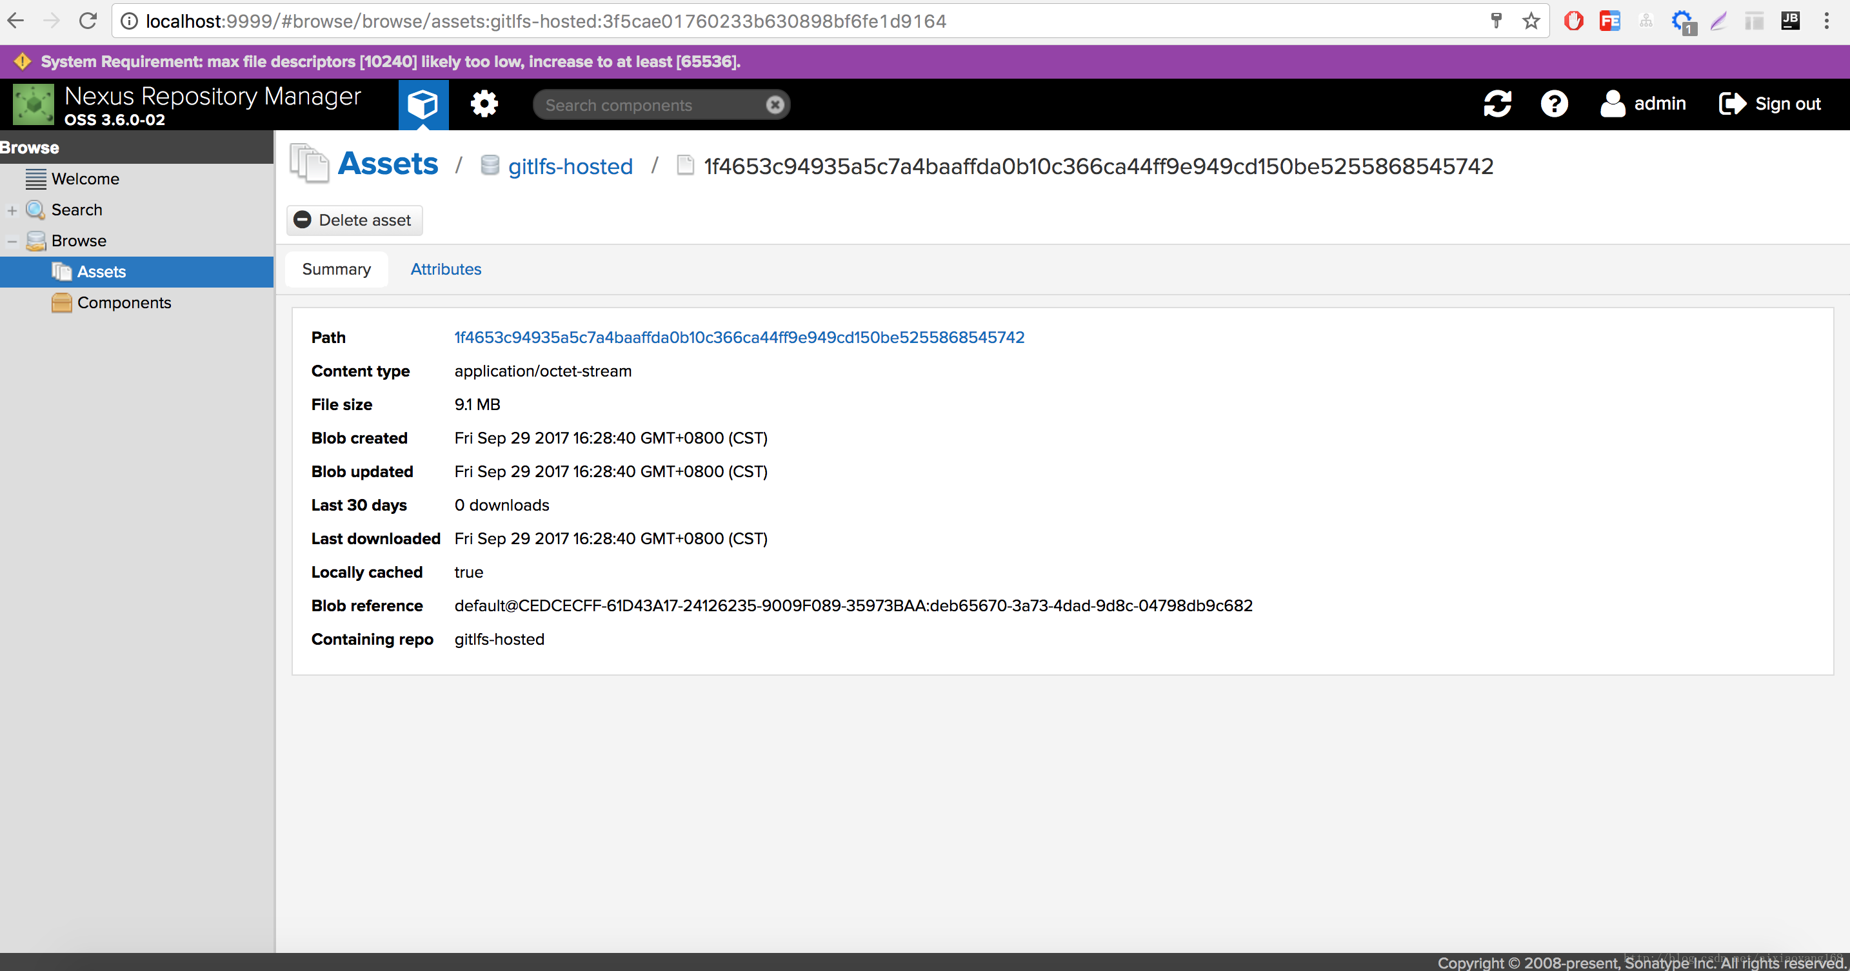Click the Sonatype copyright footer text
1850x971 pixels.
[x=1640, y=963]
